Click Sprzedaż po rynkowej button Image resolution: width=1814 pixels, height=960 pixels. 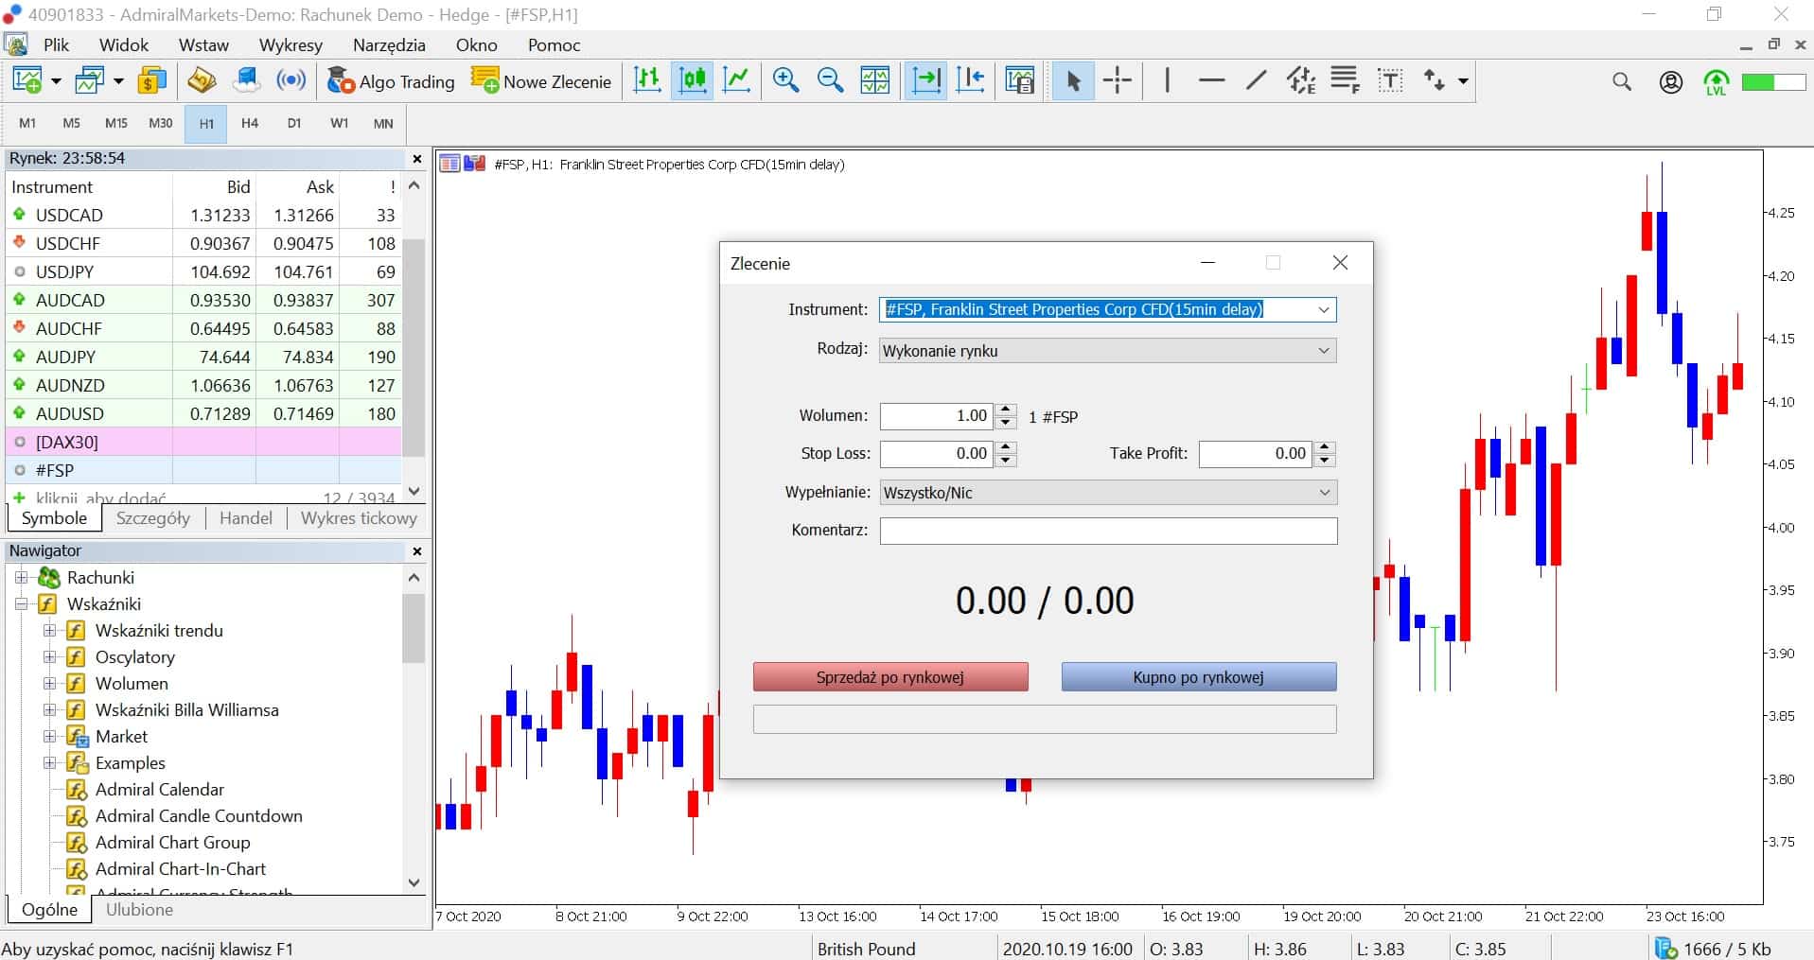(x=889, y=677)
